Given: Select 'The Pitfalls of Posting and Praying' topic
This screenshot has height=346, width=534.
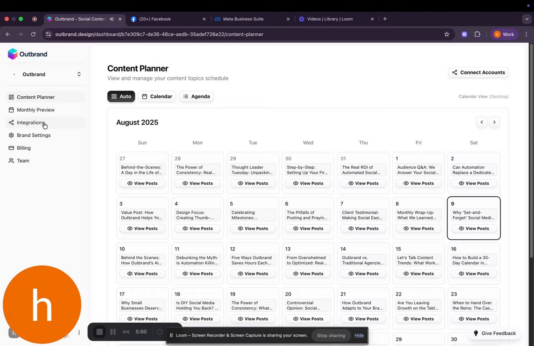Looking at the screenshot, I should 308,215.
